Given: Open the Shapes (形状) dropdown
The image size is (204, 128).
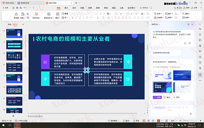Looking at the screenshot, I should [x=158, y=14].
